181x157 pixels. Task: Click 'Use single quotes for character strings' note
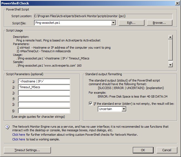click(38, 117)
